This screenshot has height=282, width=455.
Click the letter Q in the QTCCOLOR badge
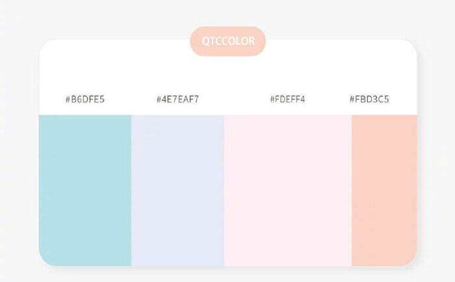205,42
